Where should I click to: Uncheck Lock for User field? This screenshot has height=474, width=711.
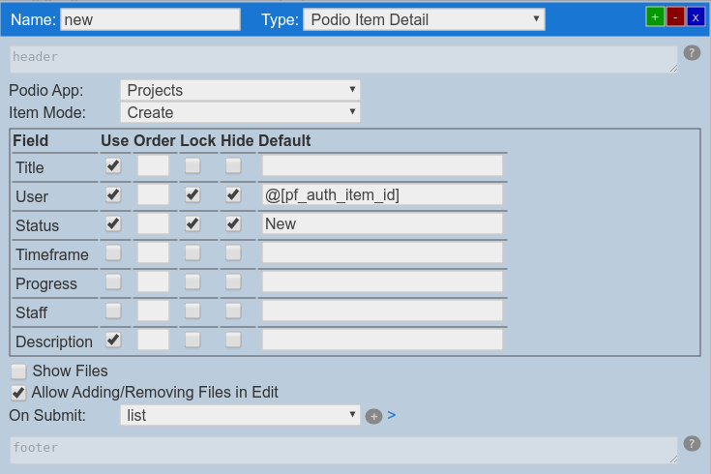point(193,194)
